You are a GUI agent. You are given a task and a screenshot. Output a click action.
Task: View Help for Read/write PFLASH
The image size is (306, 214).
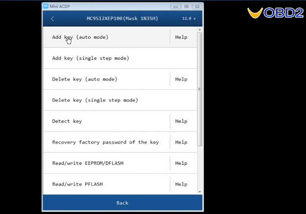point(181,184)
